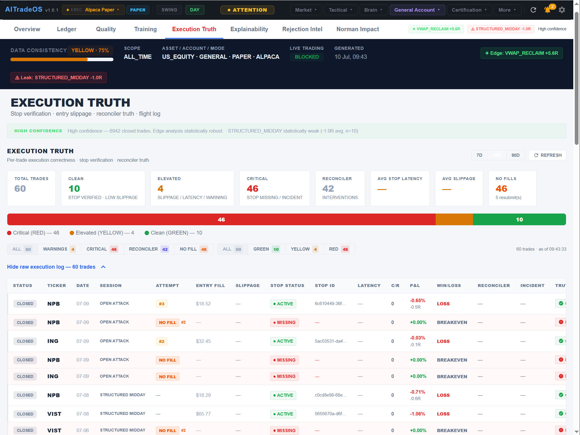Sort by the P&L column header

click(415, 286)
